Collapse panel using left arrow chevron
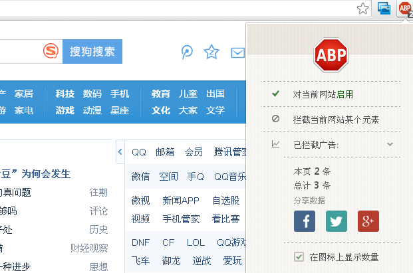Screen dimensions: 413x273 point(120,151)
